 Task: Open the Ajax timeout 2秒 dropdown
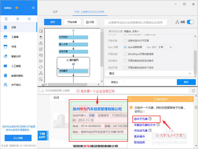click(x=165, y=47)
